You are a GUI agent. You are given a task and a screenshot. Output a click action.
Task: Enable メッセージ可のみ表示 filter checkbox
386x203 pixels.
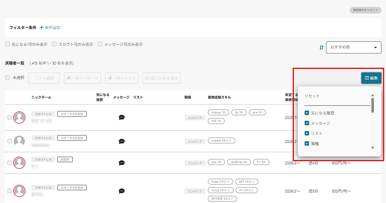[100, 44]
